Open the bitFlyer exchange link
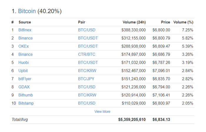 (x=25, y=79)
